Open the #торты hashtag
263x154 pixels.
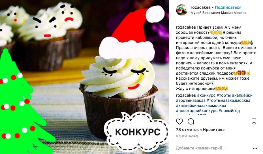pyautogui.click(x=224, y=95)
